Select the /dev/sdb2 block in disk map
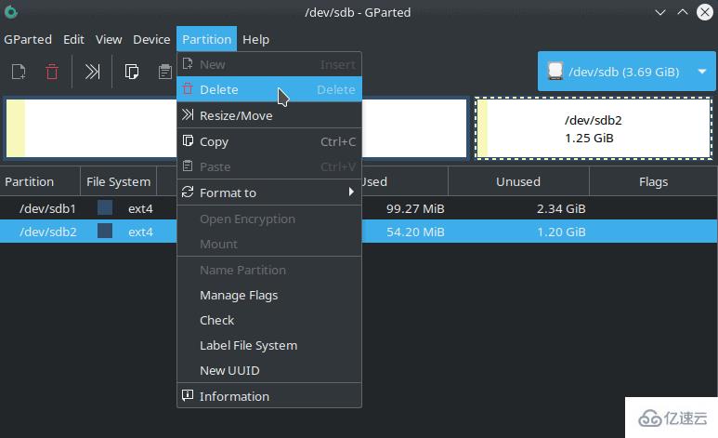The height and width of the screenshot is (438, 718). click(594, 128)
